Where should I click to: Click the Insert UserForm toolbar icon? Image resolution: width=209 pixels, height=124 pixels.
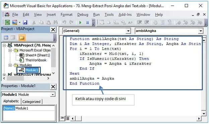click(14, 22)
